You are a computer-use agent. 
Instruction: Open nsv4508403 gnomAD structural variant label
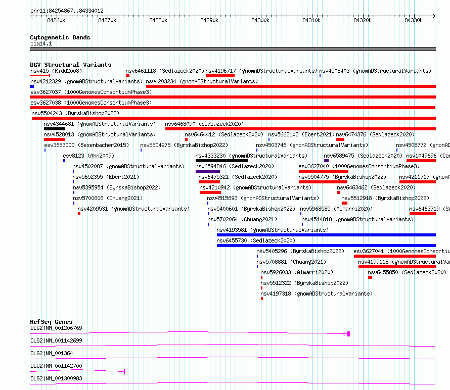tap(375, 71)
